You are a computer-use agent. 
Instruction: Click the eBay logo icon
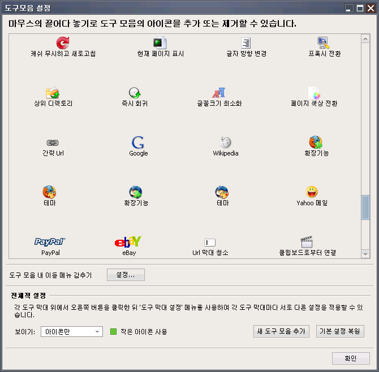coord(128,242)
